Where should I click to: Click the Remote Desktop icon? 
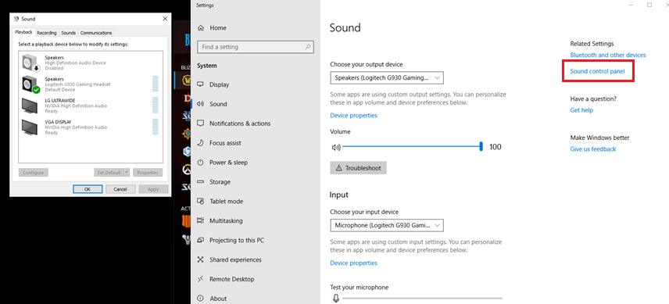click(201, 279)
